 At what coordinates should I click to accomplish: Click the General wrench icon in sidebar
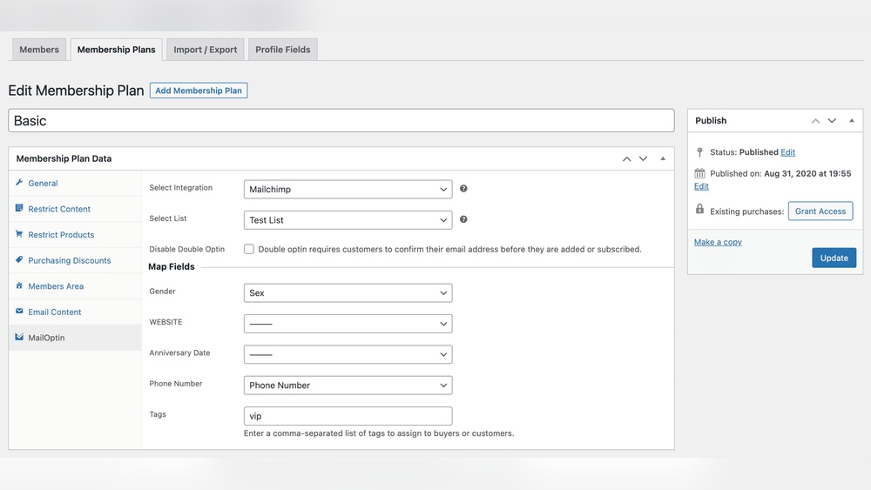click(19, 183)
